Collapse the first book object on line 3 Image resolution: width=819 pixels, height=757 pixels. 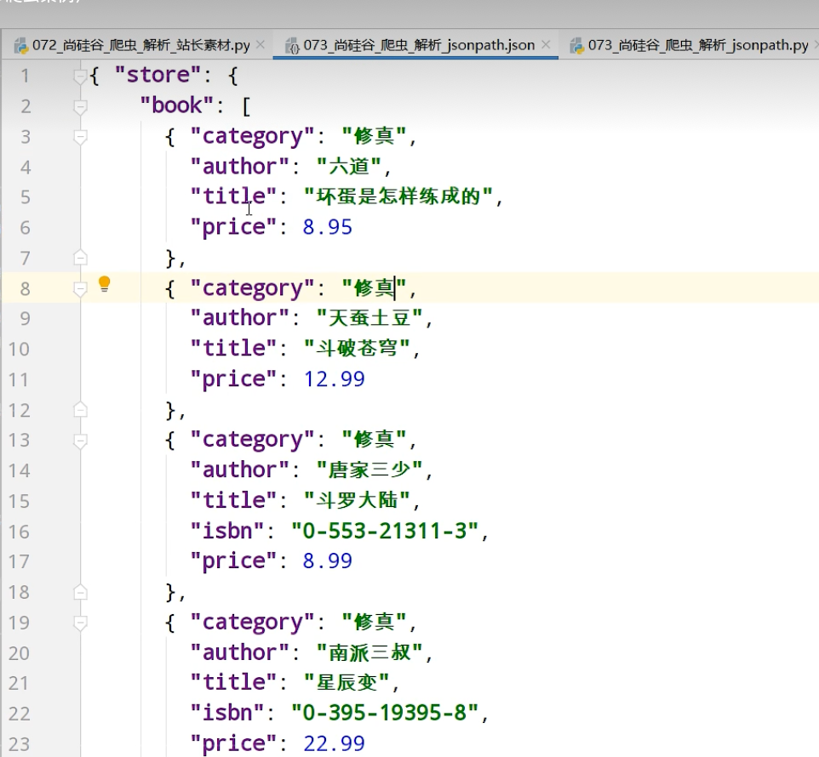click(80, 137)
